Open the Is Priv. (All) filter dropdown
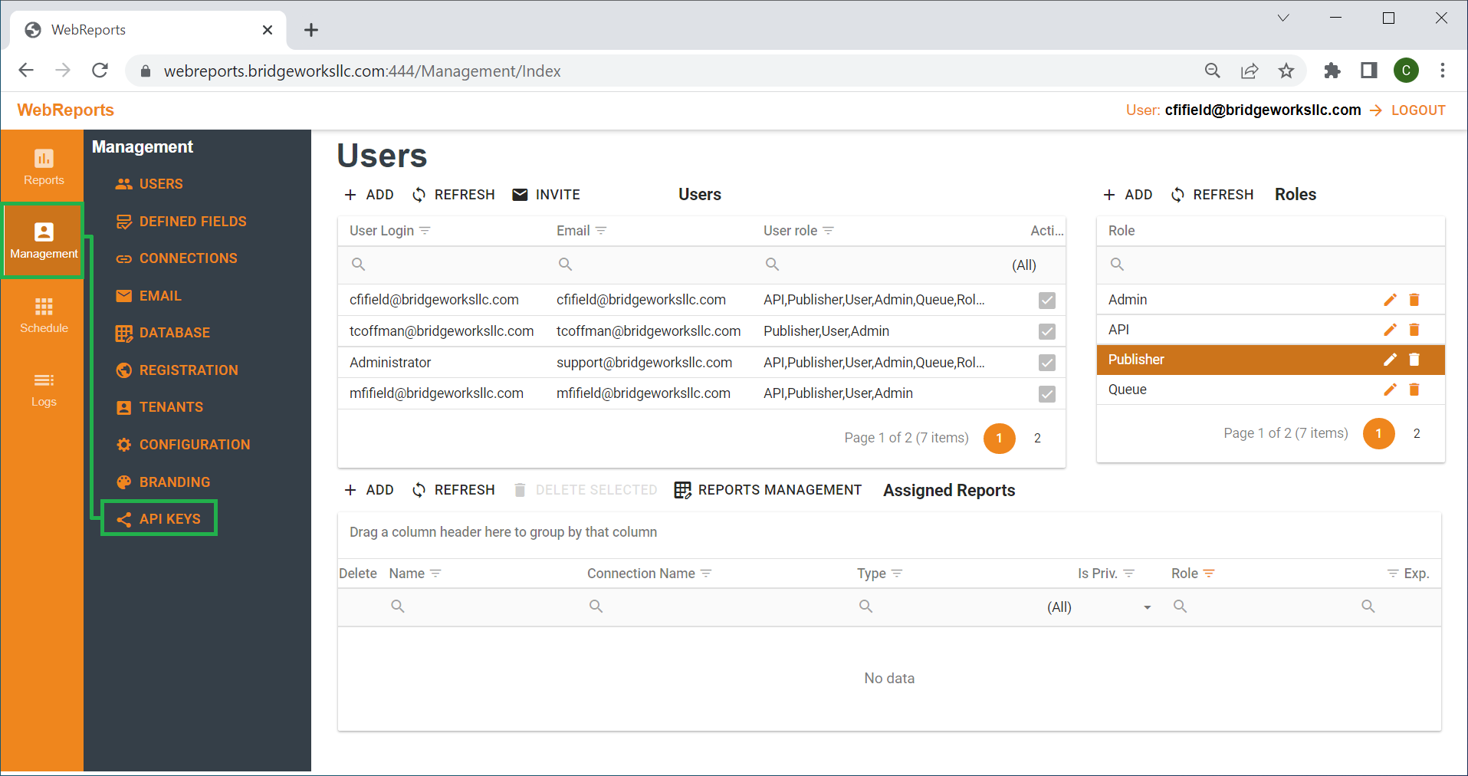This screenshot has height=776, width=1468. (1098, 607)
